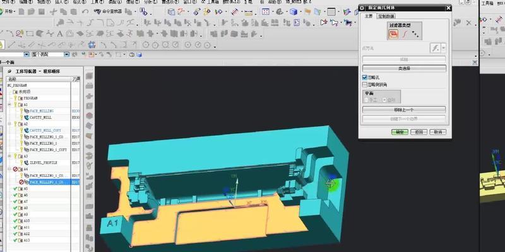This screenshot has height=252, width=505.
Task: Select the CAVITY_MILL_COPY operation
Action: (x=45, y=130)
